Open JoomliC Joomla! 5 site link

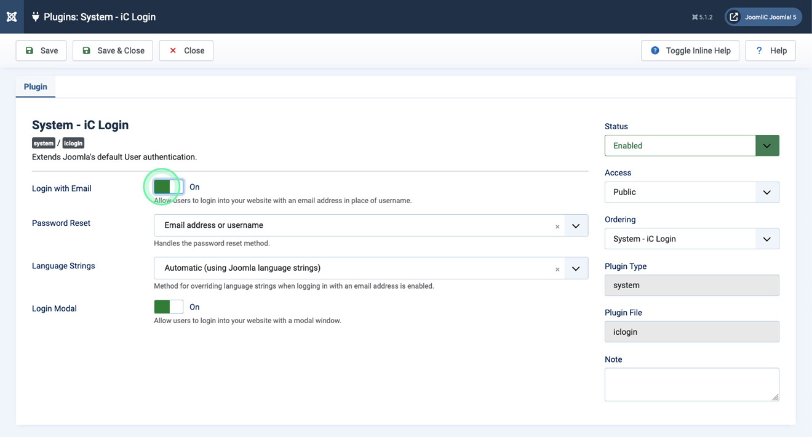pyautogui.click(x=763, y=17)
